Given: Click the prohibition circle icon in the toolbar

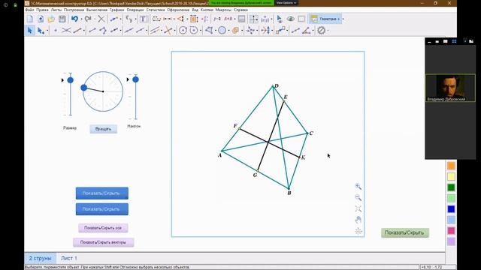Looking at the screenshot, I should tap(321, 30).
